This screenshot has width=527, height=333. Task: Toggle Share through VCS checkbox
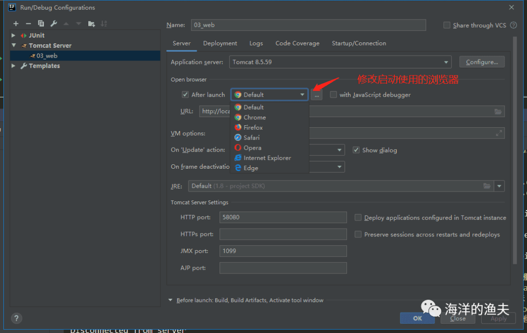click(446, 25)
